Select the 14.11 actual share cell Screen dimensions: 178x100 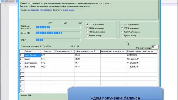coord(87,63)
